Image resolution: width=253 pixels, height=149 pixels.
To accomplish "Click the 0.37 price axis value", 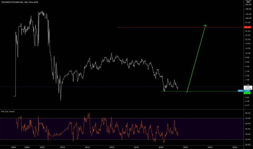I will [248, 105].
